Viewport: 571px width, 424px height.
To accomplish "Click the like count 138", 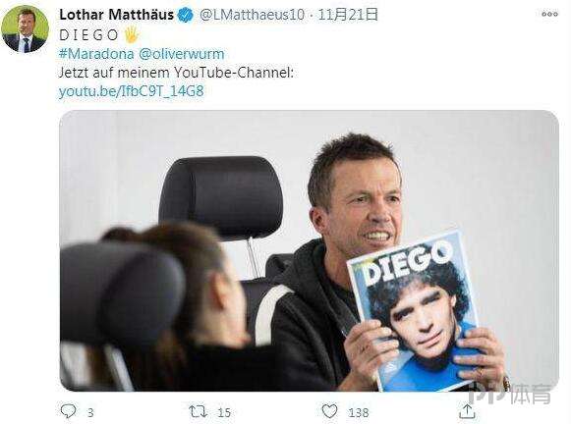I will click(x=359, y=412).
